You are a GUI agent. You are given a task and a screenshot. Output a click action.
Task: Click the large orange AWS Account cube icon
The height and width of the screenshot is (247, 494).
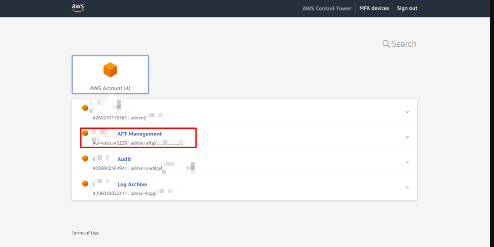(110, 70)
